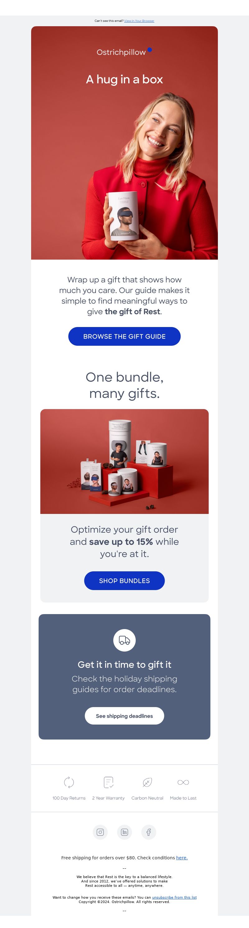Click the Made to Last infinity icon
Screen dimensions: 249x928
pos(183,782)
